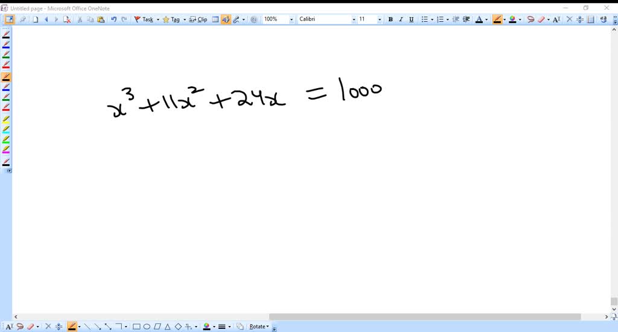Increase indent with indent icon
Screen dimensions: 618x332
tap(467, 19)
